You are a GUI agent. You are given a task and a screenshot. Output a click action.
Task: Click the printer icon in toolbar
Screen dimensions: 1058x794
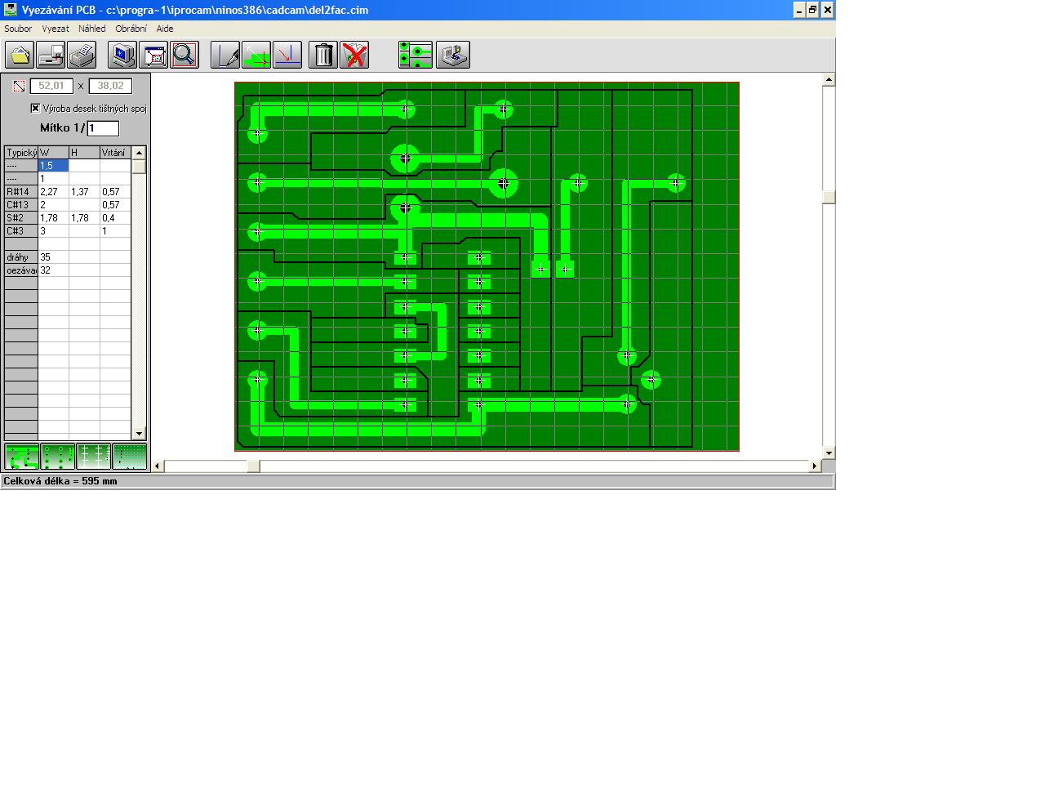click(x=82, y=55)
